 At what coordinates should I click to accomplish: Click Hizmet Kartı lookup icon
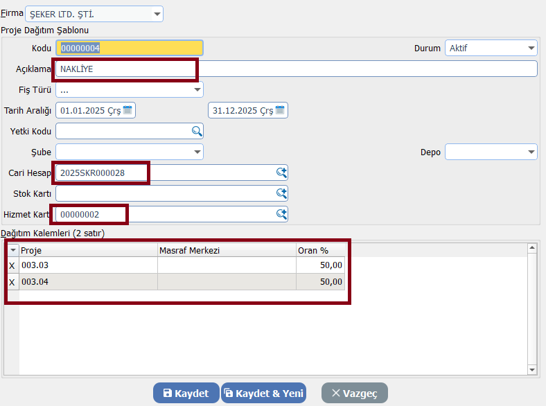[281, 214]
